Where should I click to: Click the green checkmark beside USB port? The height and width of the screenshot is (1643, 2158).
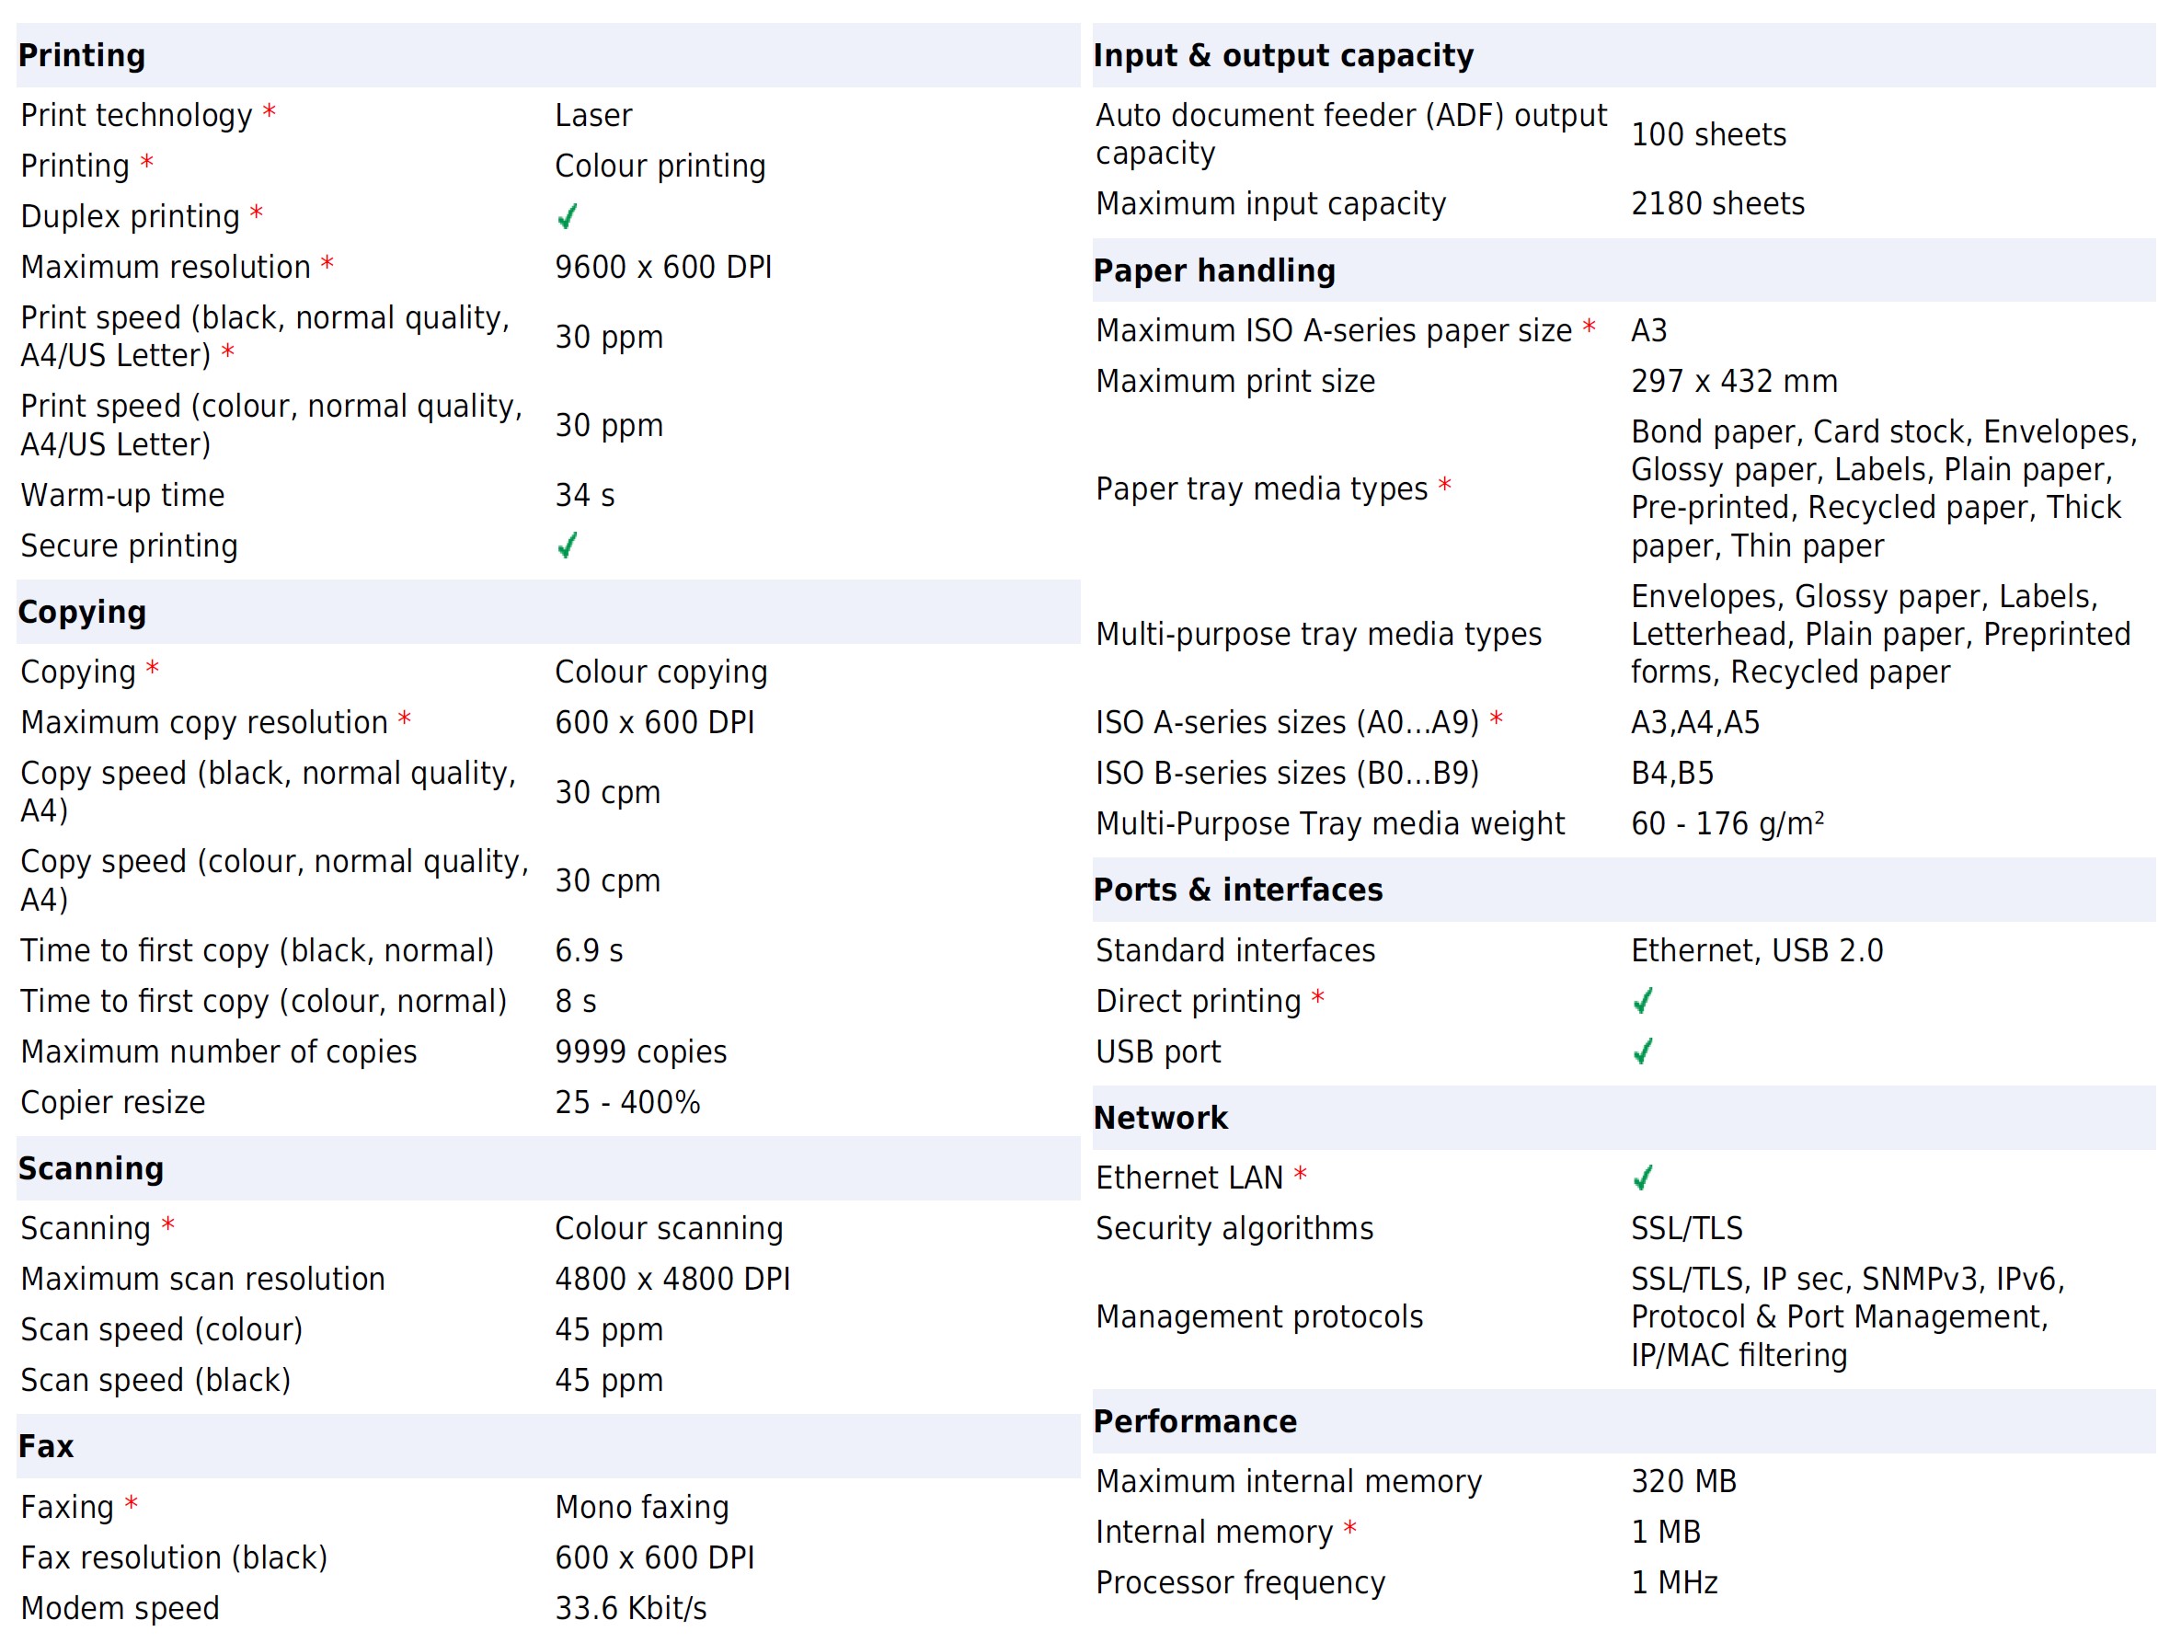click(1643, 1051)
